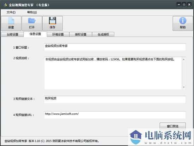Click the description scrollbar up arrow
Image resolution: width=194 pixels, height=146 pixels.
184,60
